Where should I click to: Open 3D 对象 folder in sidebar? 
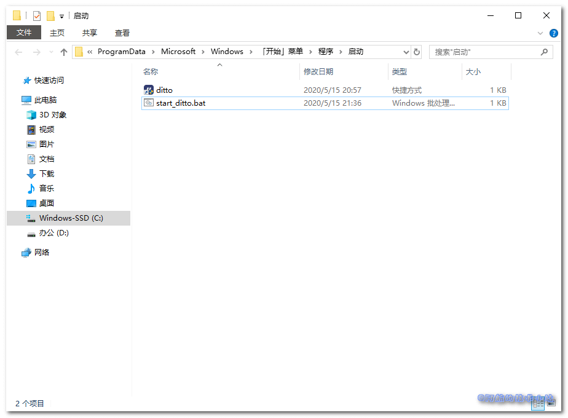(52, 115)
